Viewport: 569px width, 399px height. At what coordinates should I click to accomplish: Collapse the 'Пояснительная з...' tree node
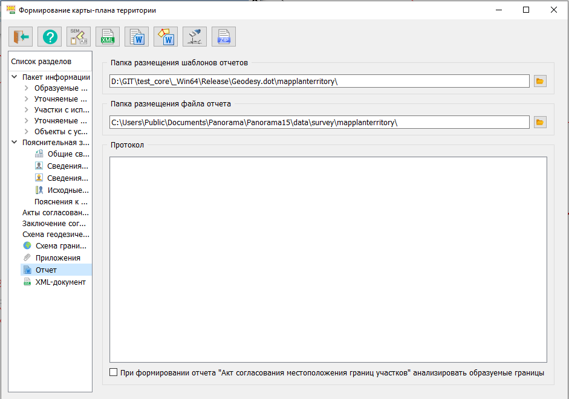coord(15,143)
